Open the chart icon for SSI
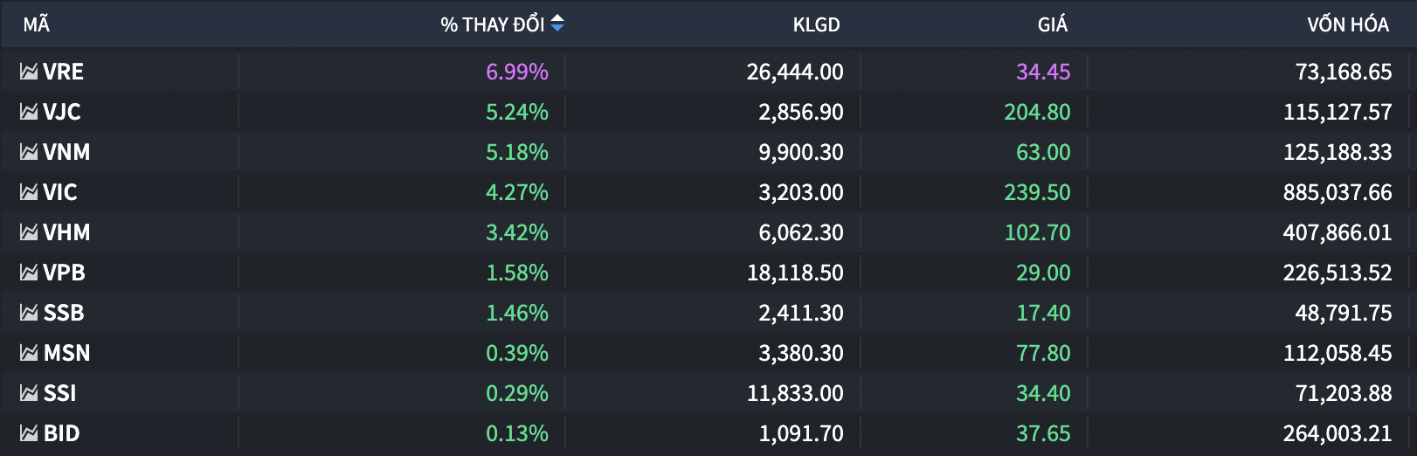 pos(29,393)
